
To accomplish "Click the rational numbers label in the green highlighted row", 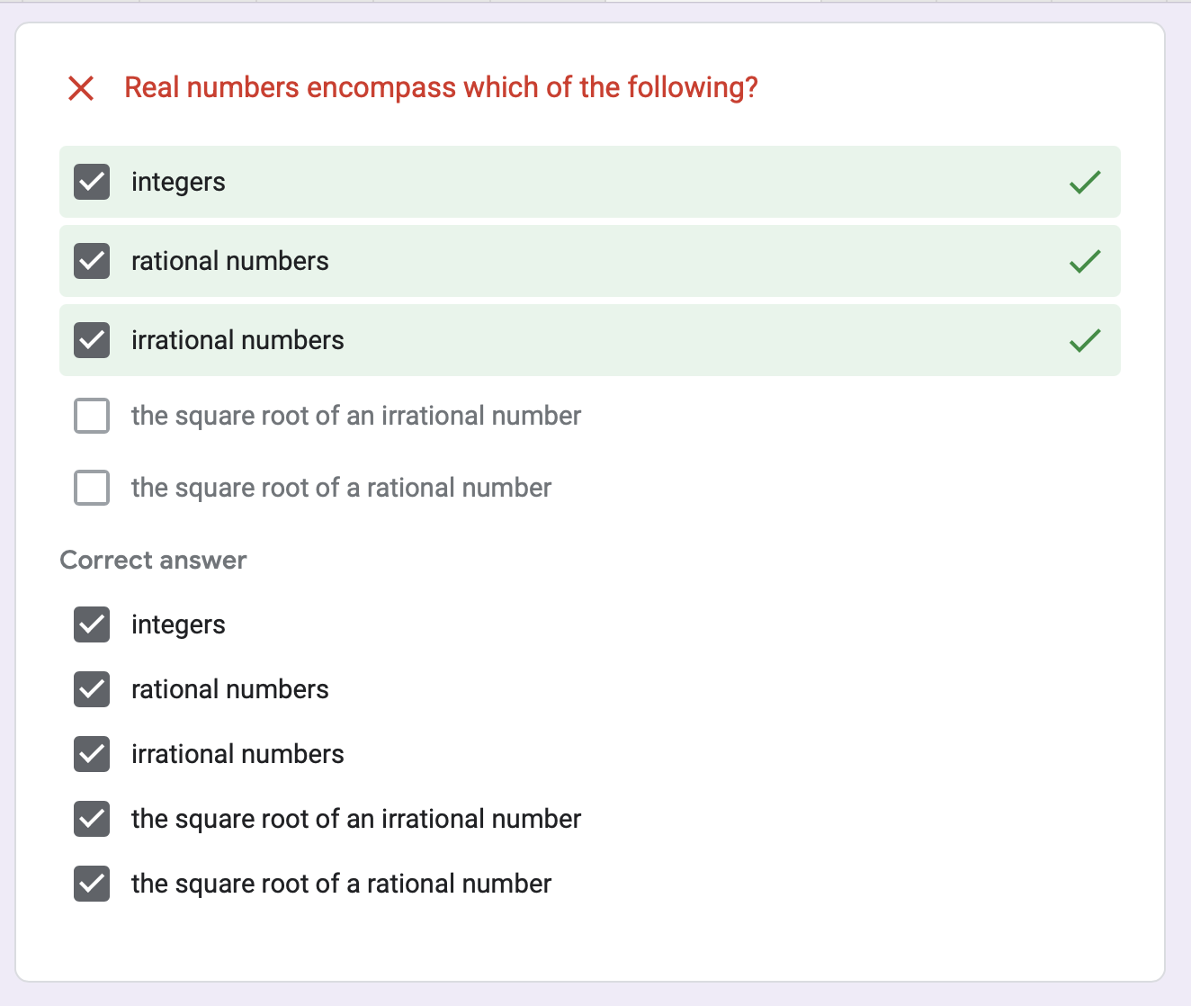I will [x=230, y=261].
